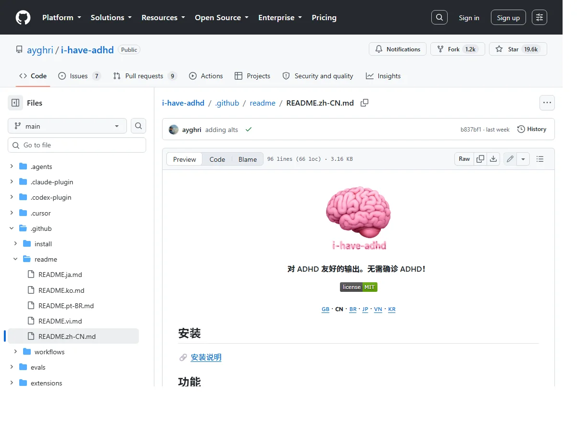
Task: Expand the extensions folder
Action: click(12, 383)
